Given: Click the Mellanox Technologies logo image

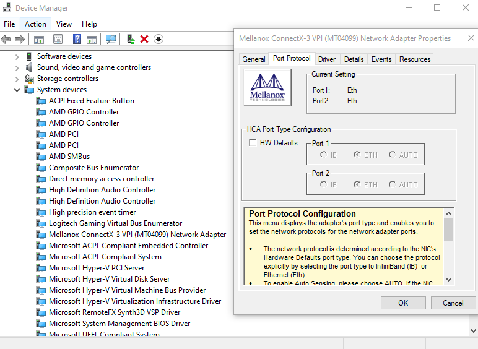Looking at the screenshot, I should coord(267,87).
